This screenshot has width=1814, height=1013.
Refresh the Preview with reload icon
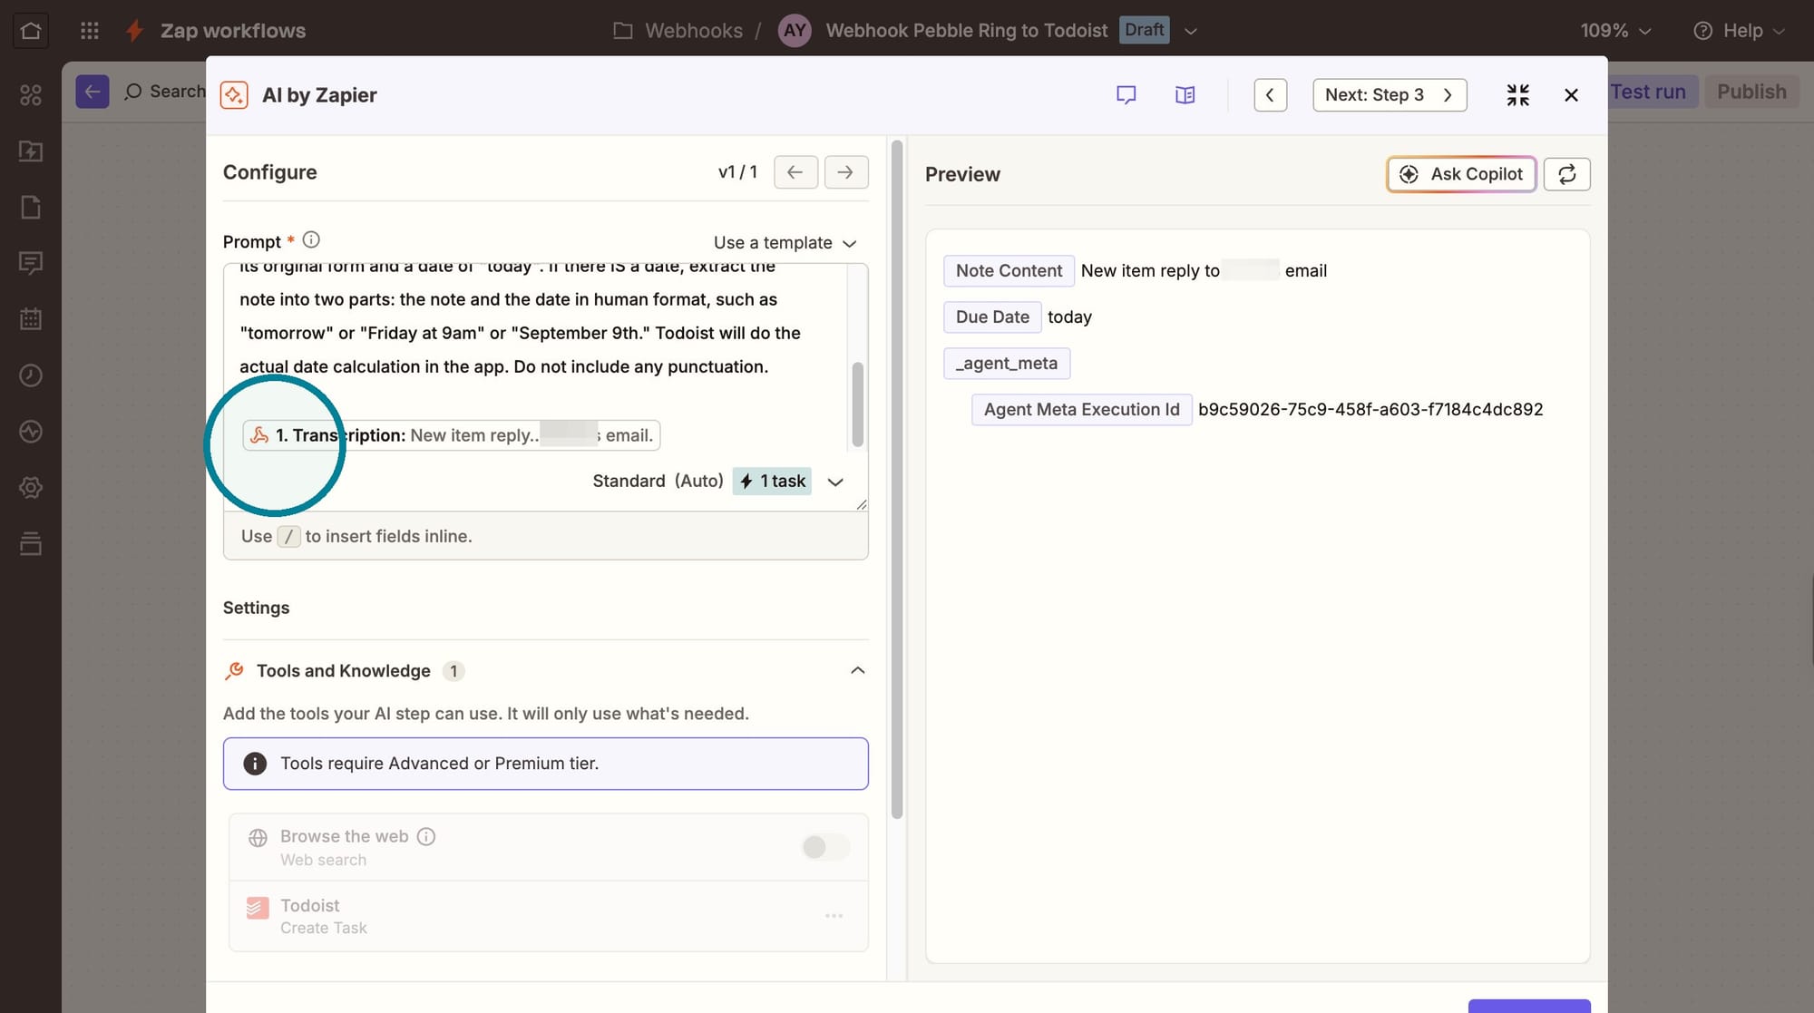(x=1566, y=174)
